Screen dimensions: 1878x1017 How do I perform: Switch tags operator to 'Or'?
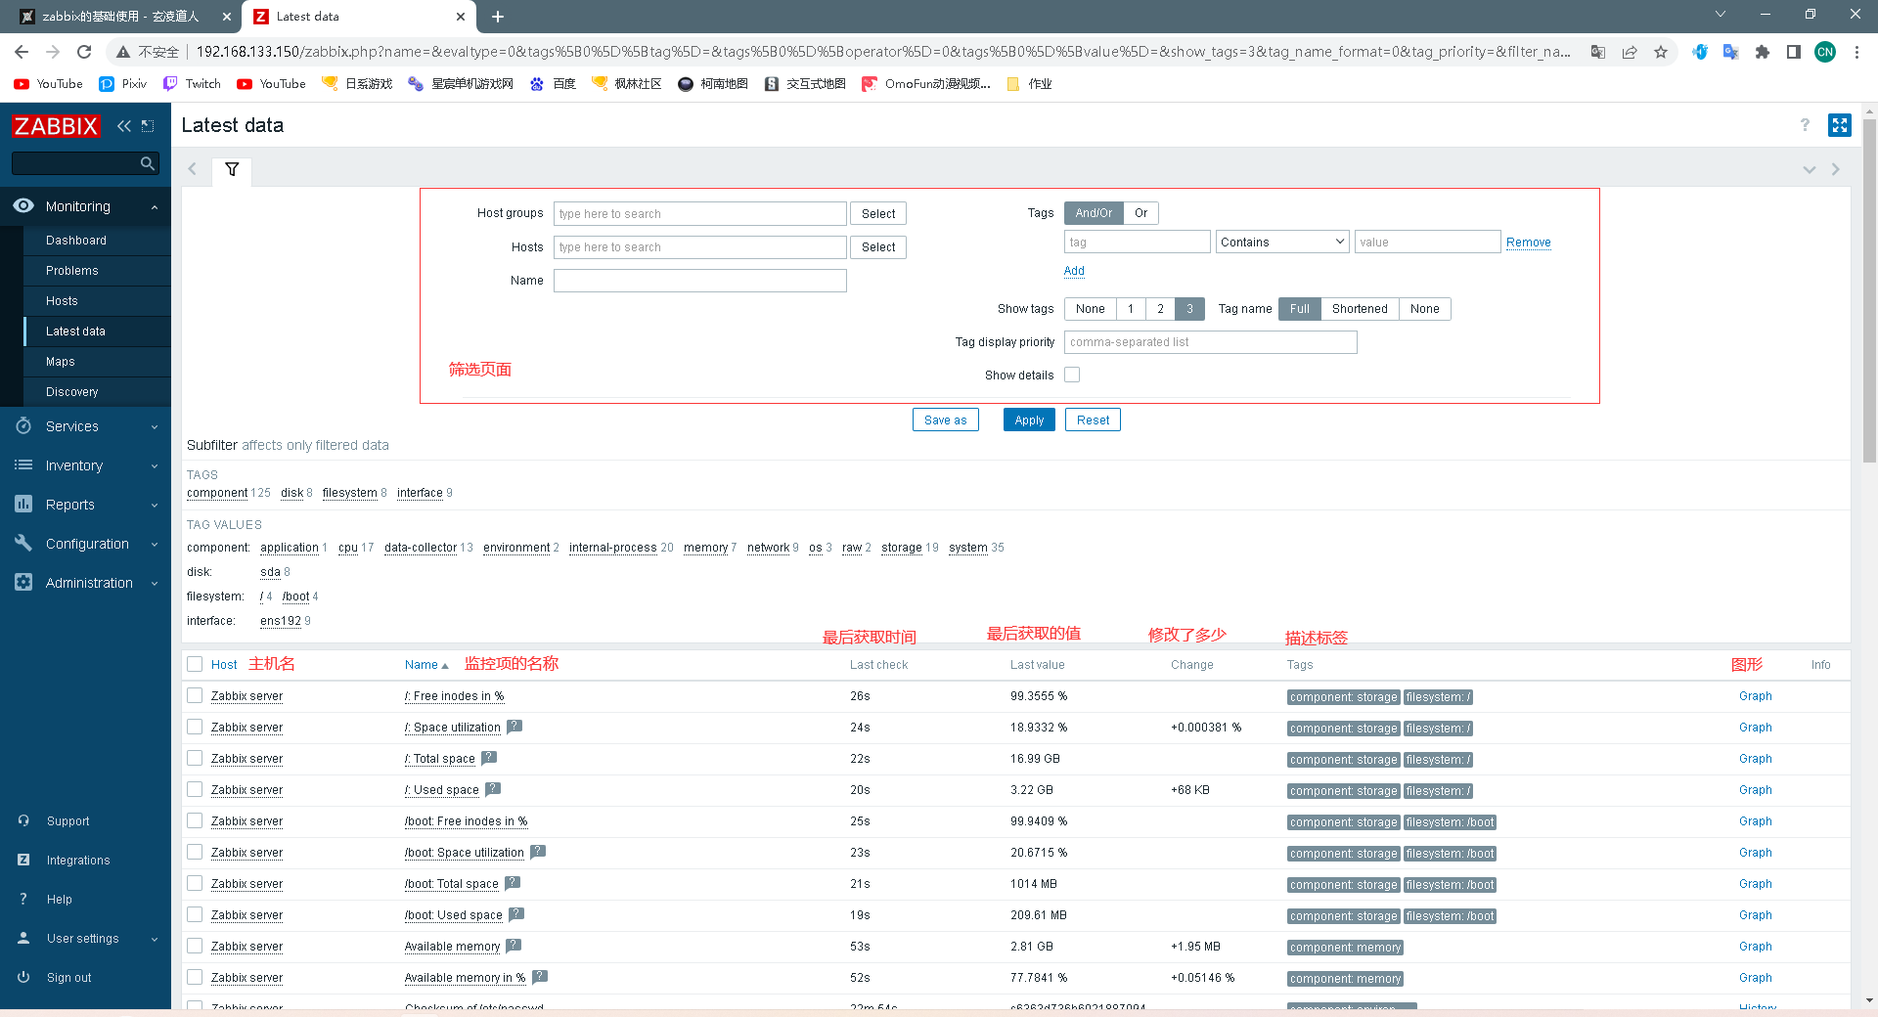pyautogui.click(x=1140, y=213)
